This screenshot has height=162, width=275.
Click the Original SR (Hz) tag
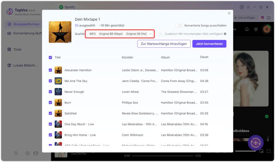pos(136,34)
